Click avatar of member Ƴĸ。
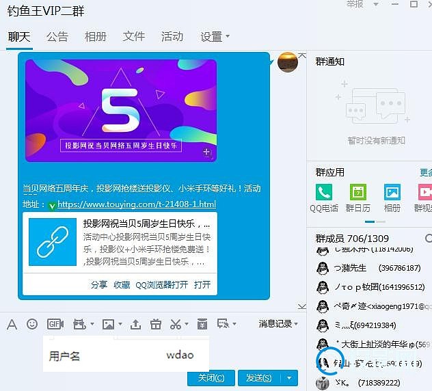432x391 pixels. [323, 383]
